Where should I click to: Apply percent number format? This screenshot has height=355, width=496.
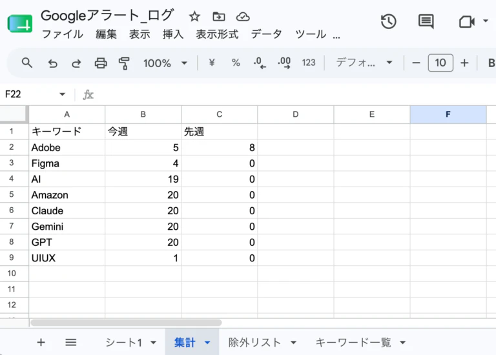[236, 63]
